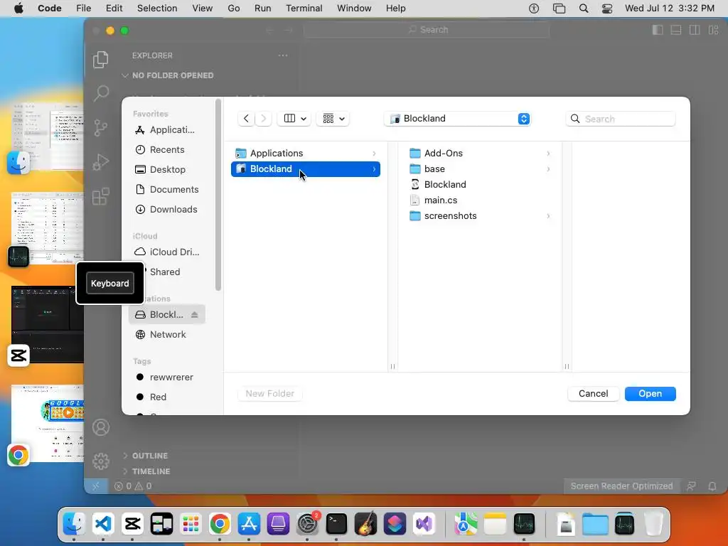Open Google Chrome from the Dock
The height and width of the screenshot is (546, 728).
click(x=220, y=524)
